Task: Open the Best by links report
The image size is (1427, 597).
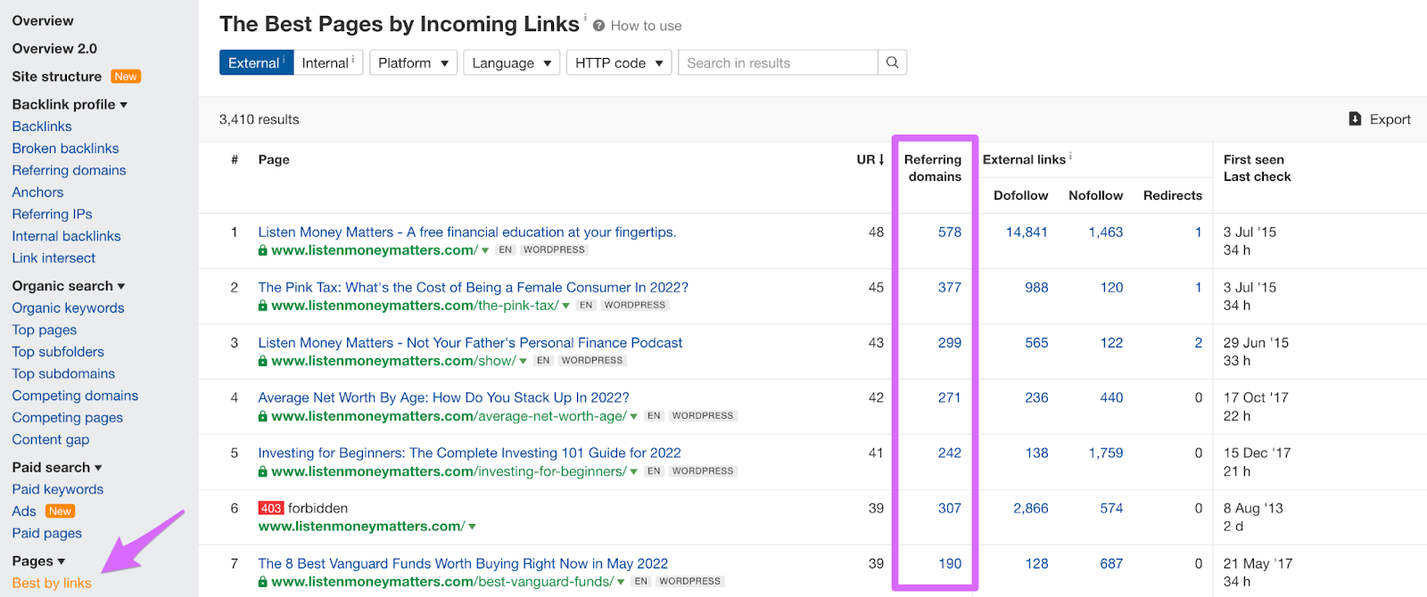Action: point(52,583)
